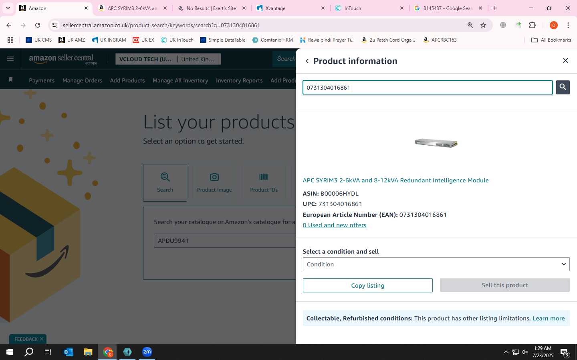The image size is (577, 360).
Task: Bookmark this page with the star icon
Action: tap(483, 25)
